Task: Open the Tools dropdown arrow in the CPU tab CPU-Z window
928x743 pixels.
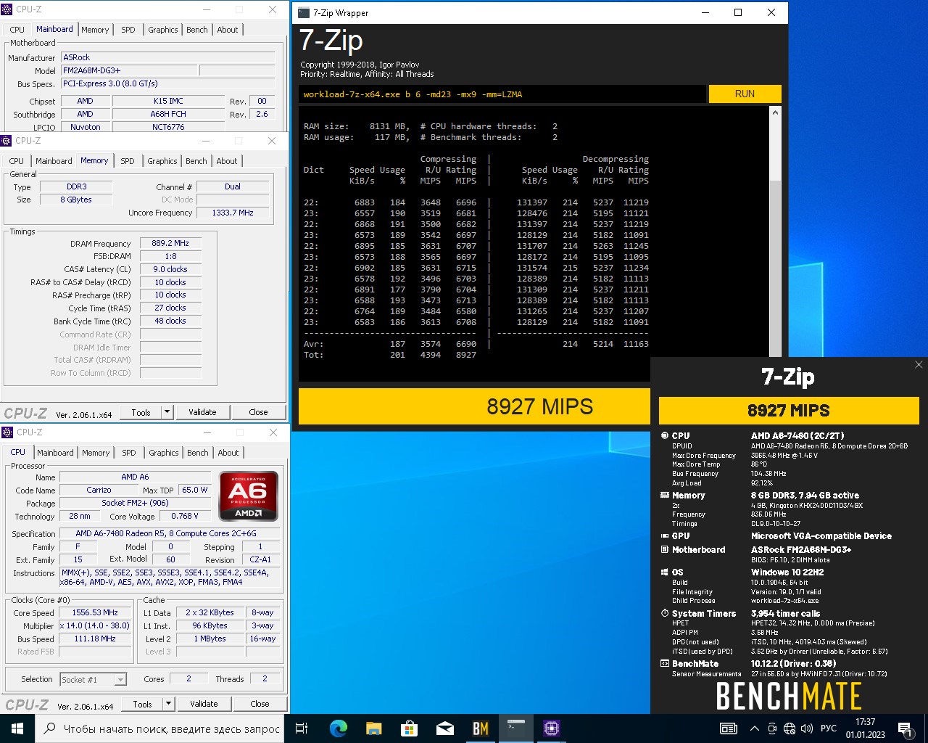Action: pyautogui.click(x=168, y=704)
